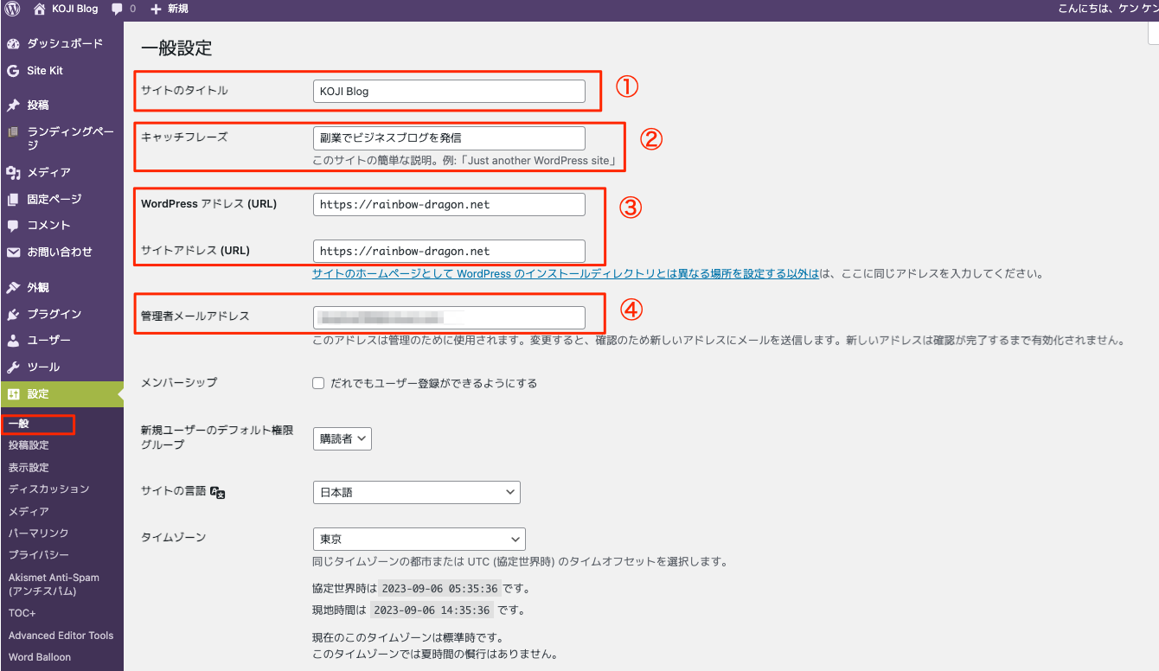Go to 表示設定 submenu
The image size is (1159, 671).
[x=29, y=467]
